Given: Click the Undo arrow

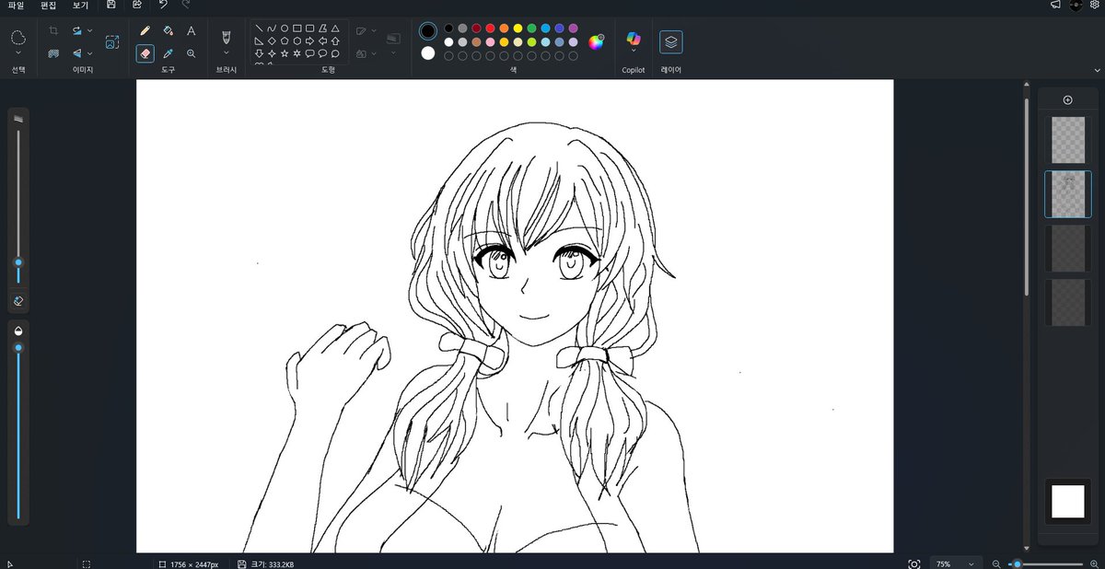Looking at the screenshot, I should tap(163, 5).
